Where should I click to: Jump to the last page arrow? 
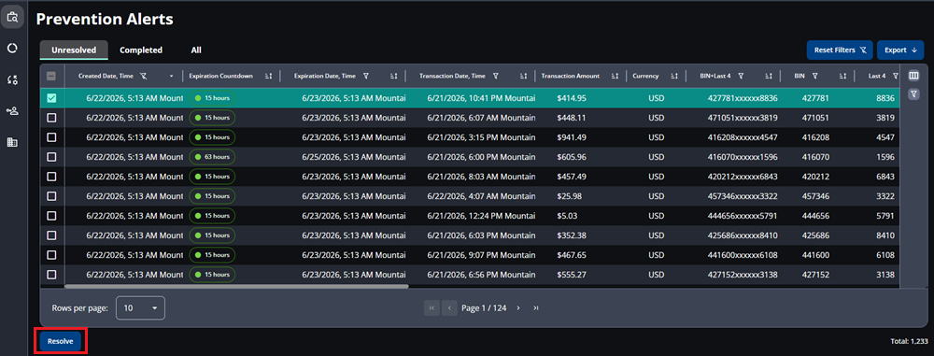tap(536, 307)
